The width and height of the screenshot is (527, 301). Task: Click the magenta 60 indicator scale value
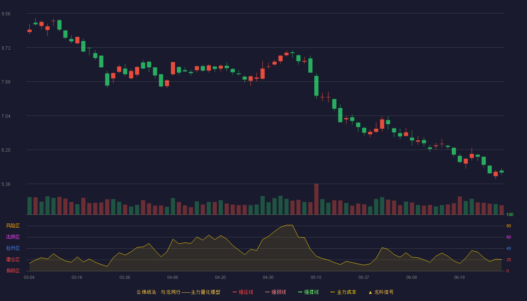(509, 237)
